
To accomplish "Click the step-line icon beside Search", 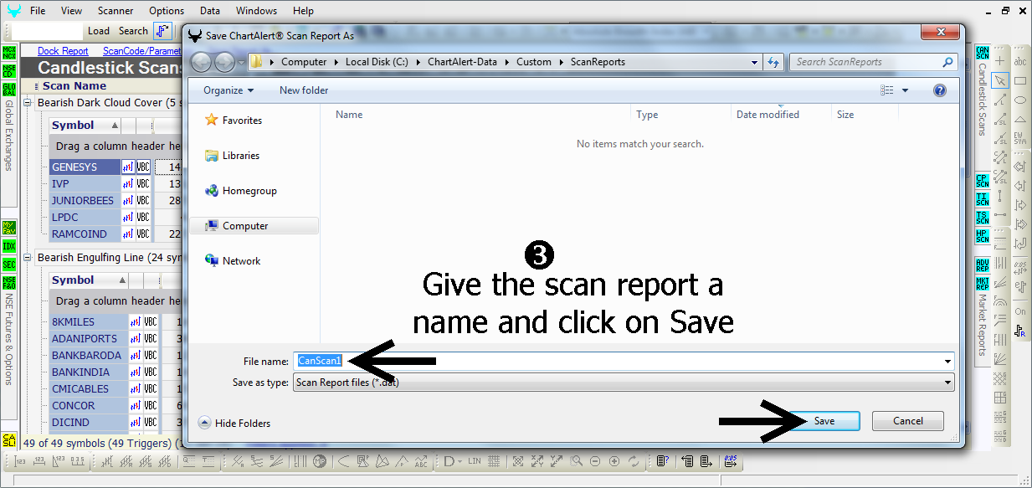I will pos(162,31).
